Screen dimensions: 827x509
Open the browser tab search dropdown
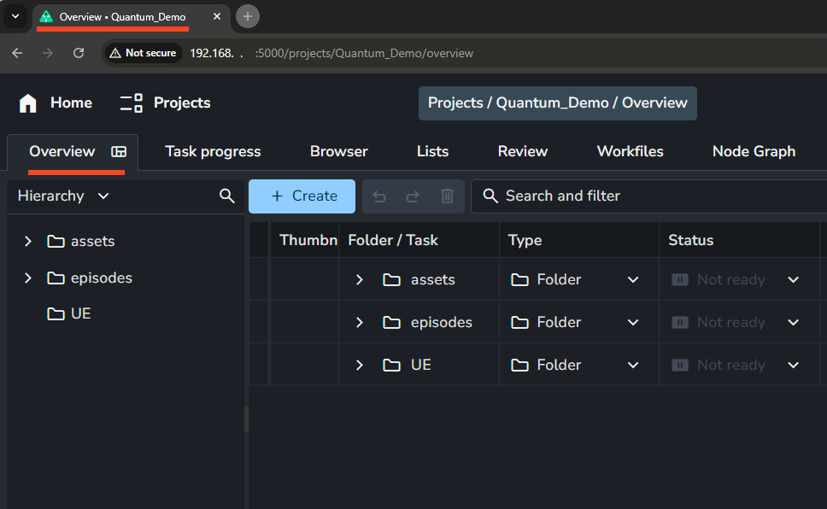(x=15, y=16)
